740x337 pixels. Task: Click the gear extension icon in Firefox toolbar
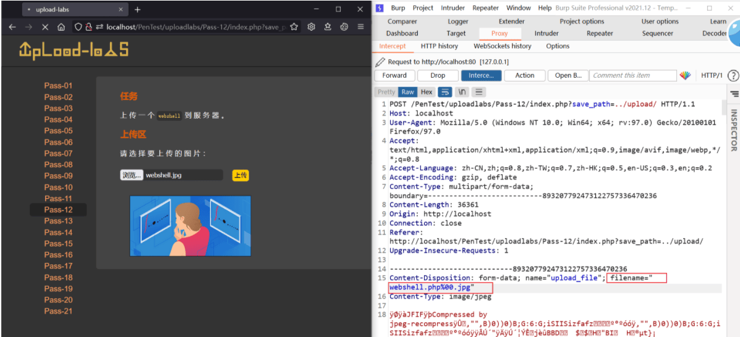click(311, 27)
